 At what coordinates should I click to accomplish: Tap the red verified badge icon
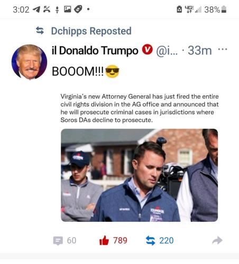coord(148,50)
